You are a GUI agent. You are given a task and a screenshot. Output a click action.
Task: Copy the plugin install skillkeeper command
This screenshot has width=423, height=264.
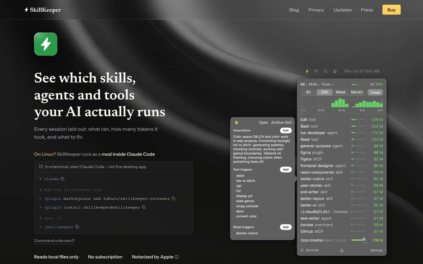coord(144,207)
